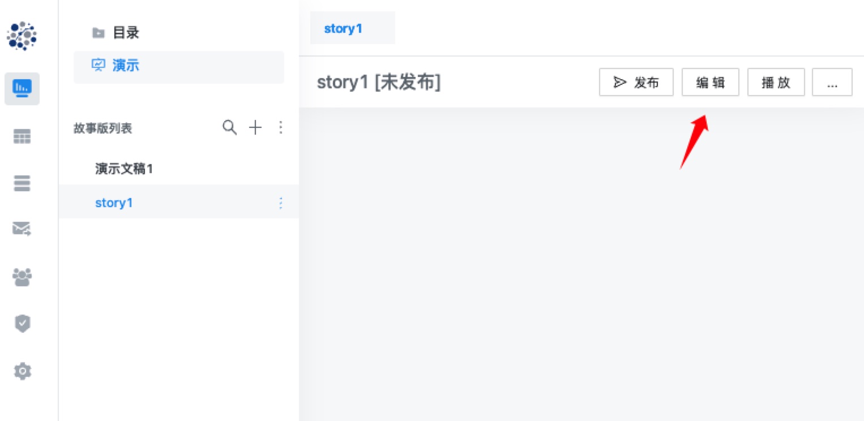Viewport: 864px width, 421px height.
Task: Open the settings gear icon in sidebar
Action: pyautogui.click(x=22, y=371)
